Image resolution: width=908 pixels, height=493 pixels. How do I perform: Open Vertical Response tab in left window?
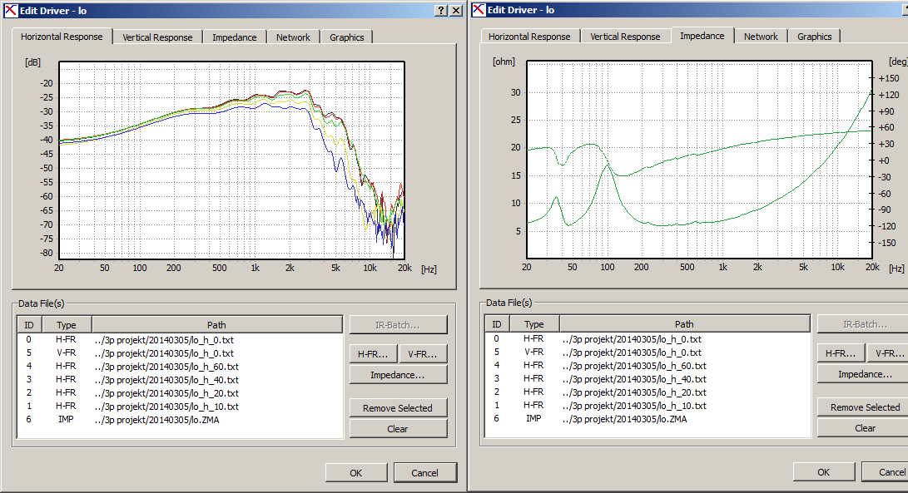(x=157, y=37)
